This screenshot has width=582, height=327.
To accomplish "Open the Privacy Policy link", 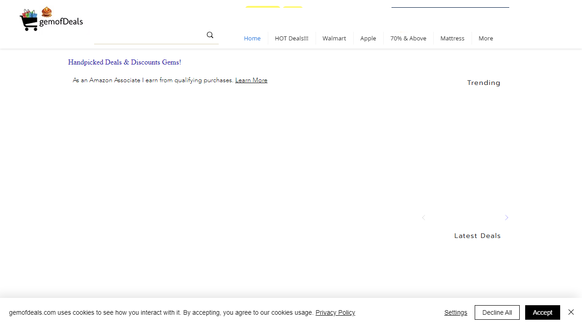I will click(335, 312).
